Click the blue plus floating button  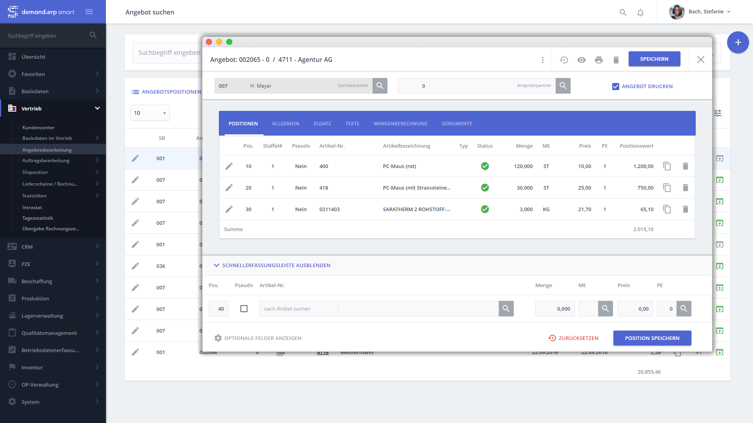click(738, 42)
